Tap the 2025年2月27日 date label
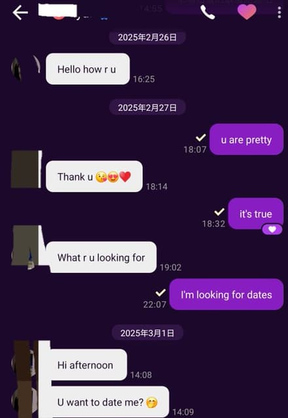288x418 pixels. [x=147, y=107]
